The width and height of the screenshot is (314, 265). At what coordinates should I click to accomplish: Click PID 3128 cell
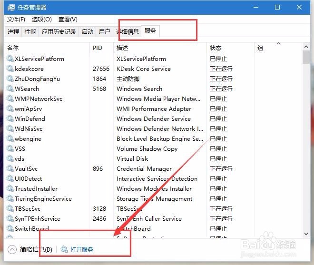point(99,209)
